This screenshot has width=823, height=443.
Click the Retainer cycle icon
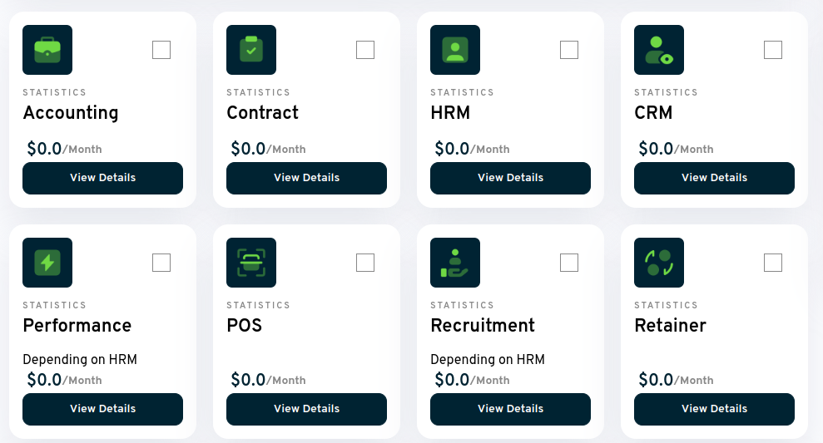659,263
